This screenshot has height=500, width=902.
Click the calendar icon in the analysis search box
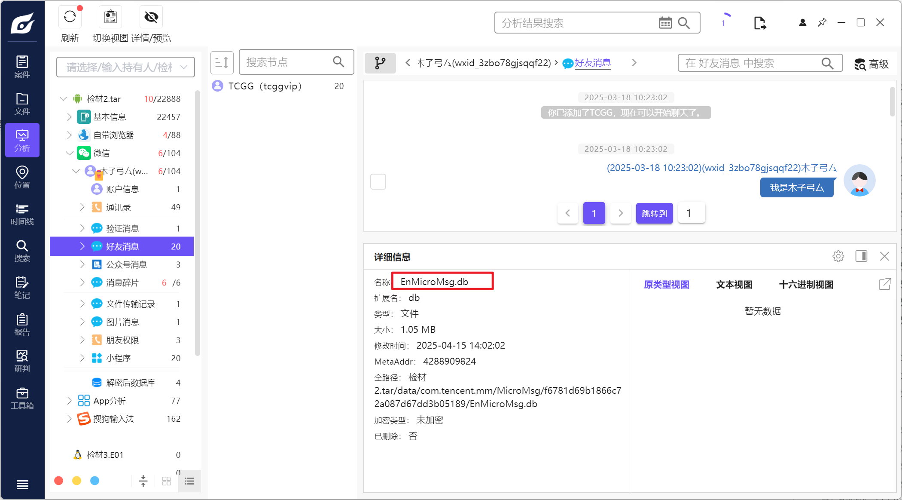(x=665, y=23)
